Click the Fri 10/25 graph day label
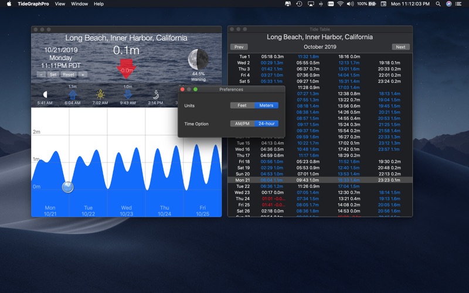This screenshot has width=469, height=293. point(202,211)
